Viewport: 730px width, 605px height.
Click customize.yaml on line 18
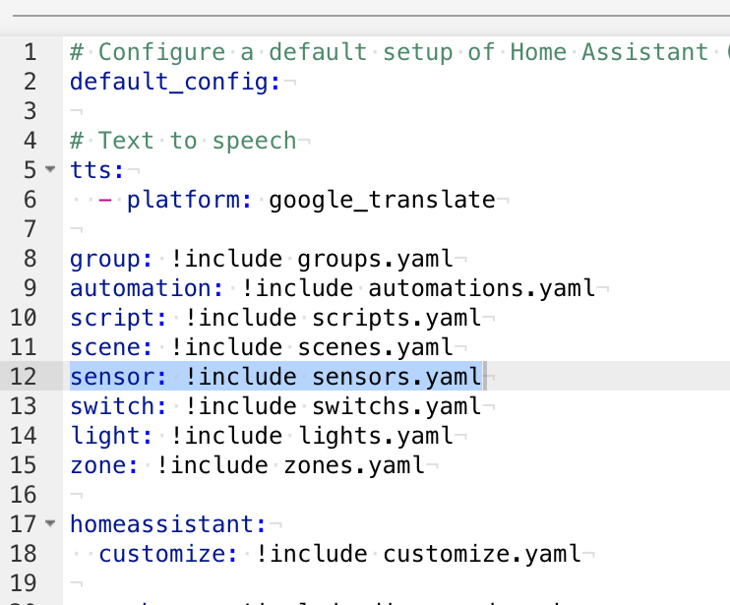482,554
